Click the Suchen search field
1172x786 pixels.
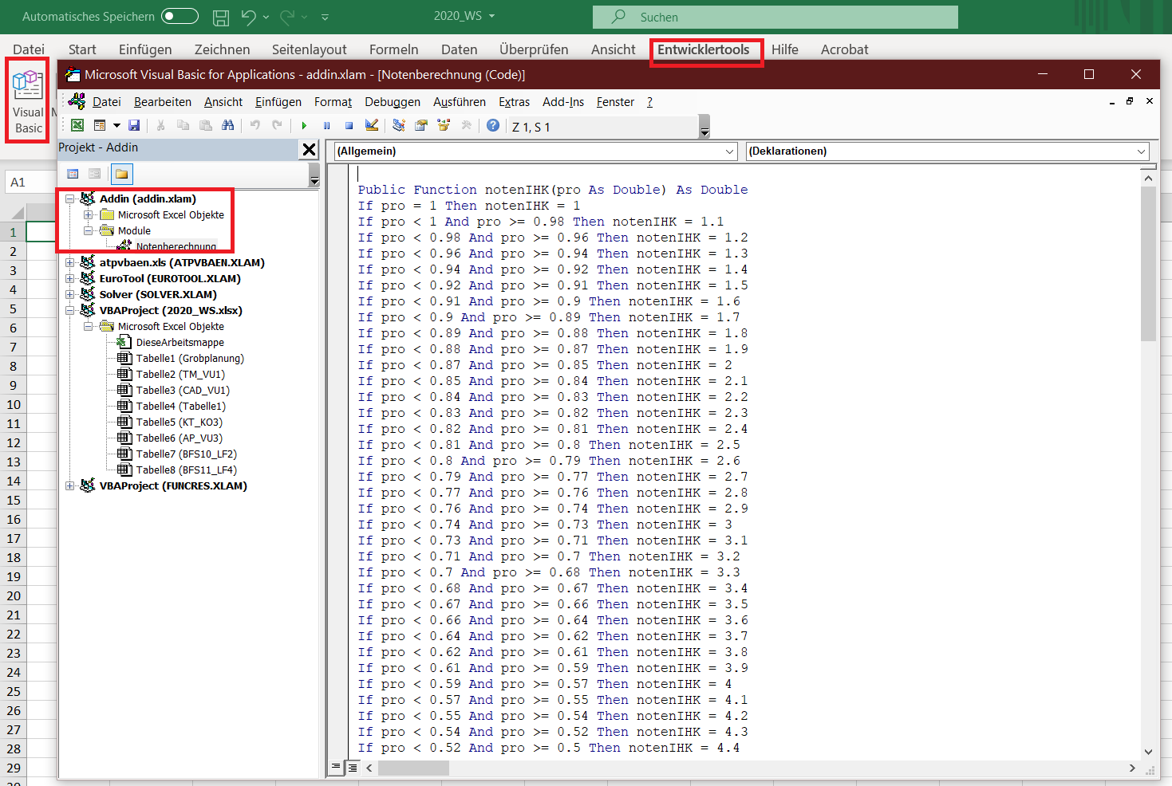[775, 17]
